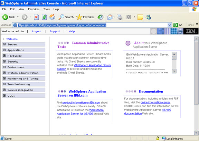
Task: Click About panel scroll up arrow
Action: (174, 54)
